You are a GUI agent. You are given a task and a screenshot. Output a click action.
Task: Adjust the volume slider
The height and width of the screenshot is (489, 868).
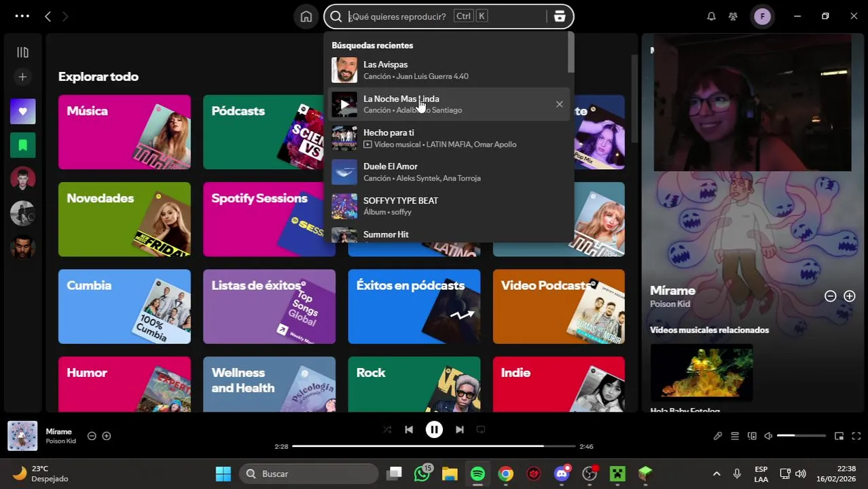click(x=801, y=436)
